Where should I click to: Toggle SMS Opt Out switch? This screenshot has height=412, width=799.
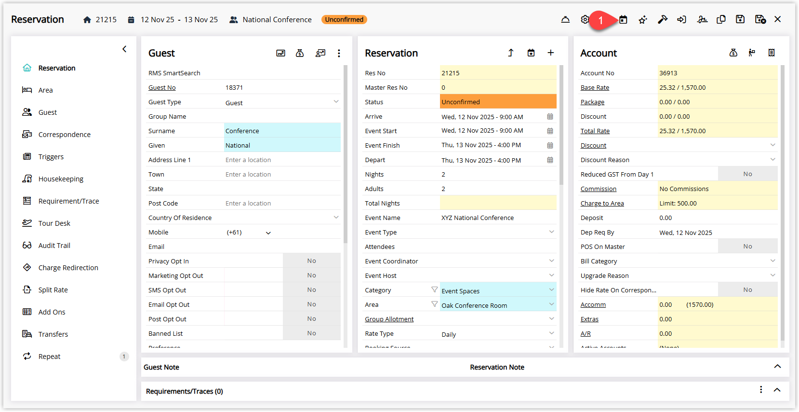[312, 290]
